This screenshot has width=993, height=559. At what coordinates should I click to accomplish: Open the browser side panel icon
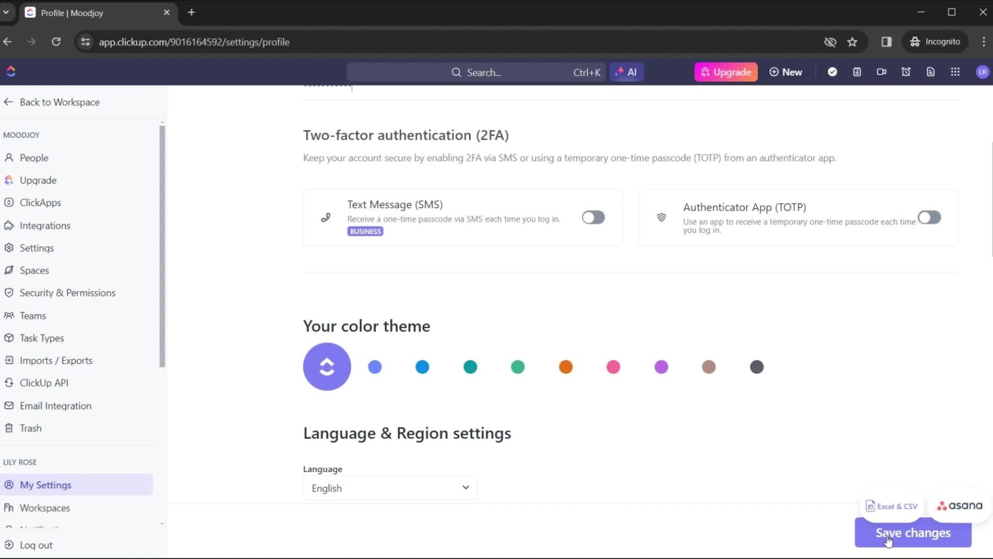[x=886, y=42]
